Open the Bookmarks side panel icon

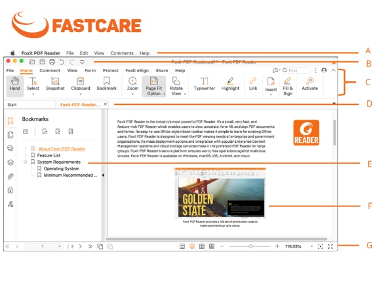point(10,121)
